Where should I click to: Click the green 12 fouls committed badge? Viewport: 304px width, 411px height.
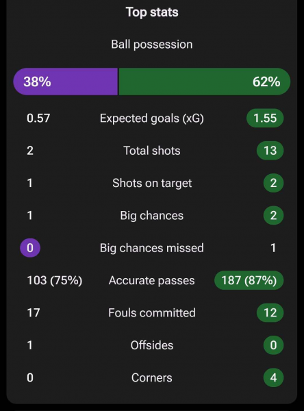coord(270,313)
